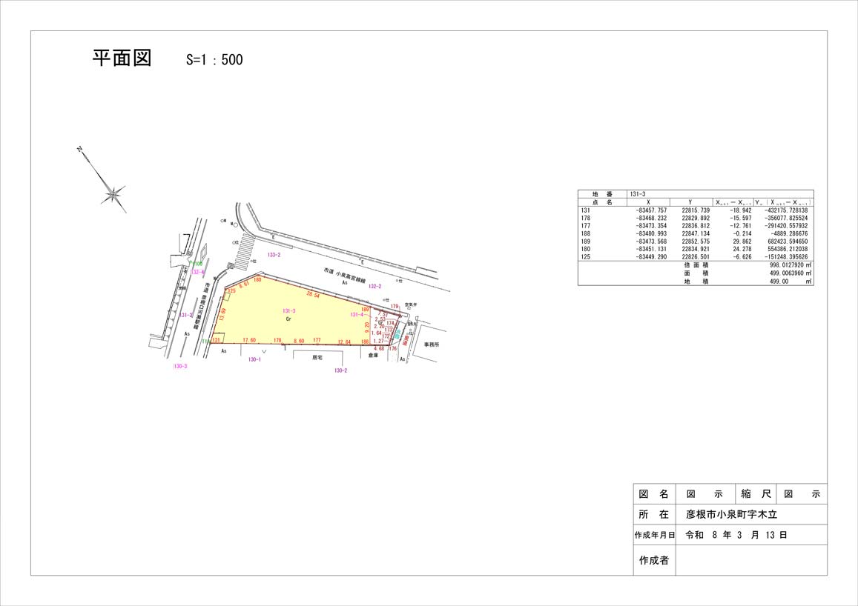The height and width of the screenshot is (606, 858).
Task: Click the 28.54 boundary length label
Action: (x=313, y=296)
